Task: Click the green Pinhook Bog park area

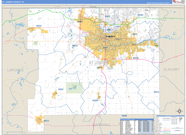Action: coord(74,88)
